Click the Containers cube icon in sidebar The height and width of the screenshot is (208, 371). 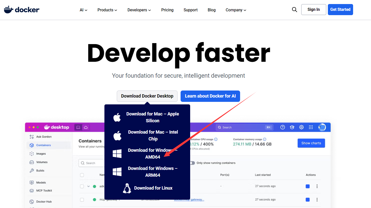pos(32,145)
